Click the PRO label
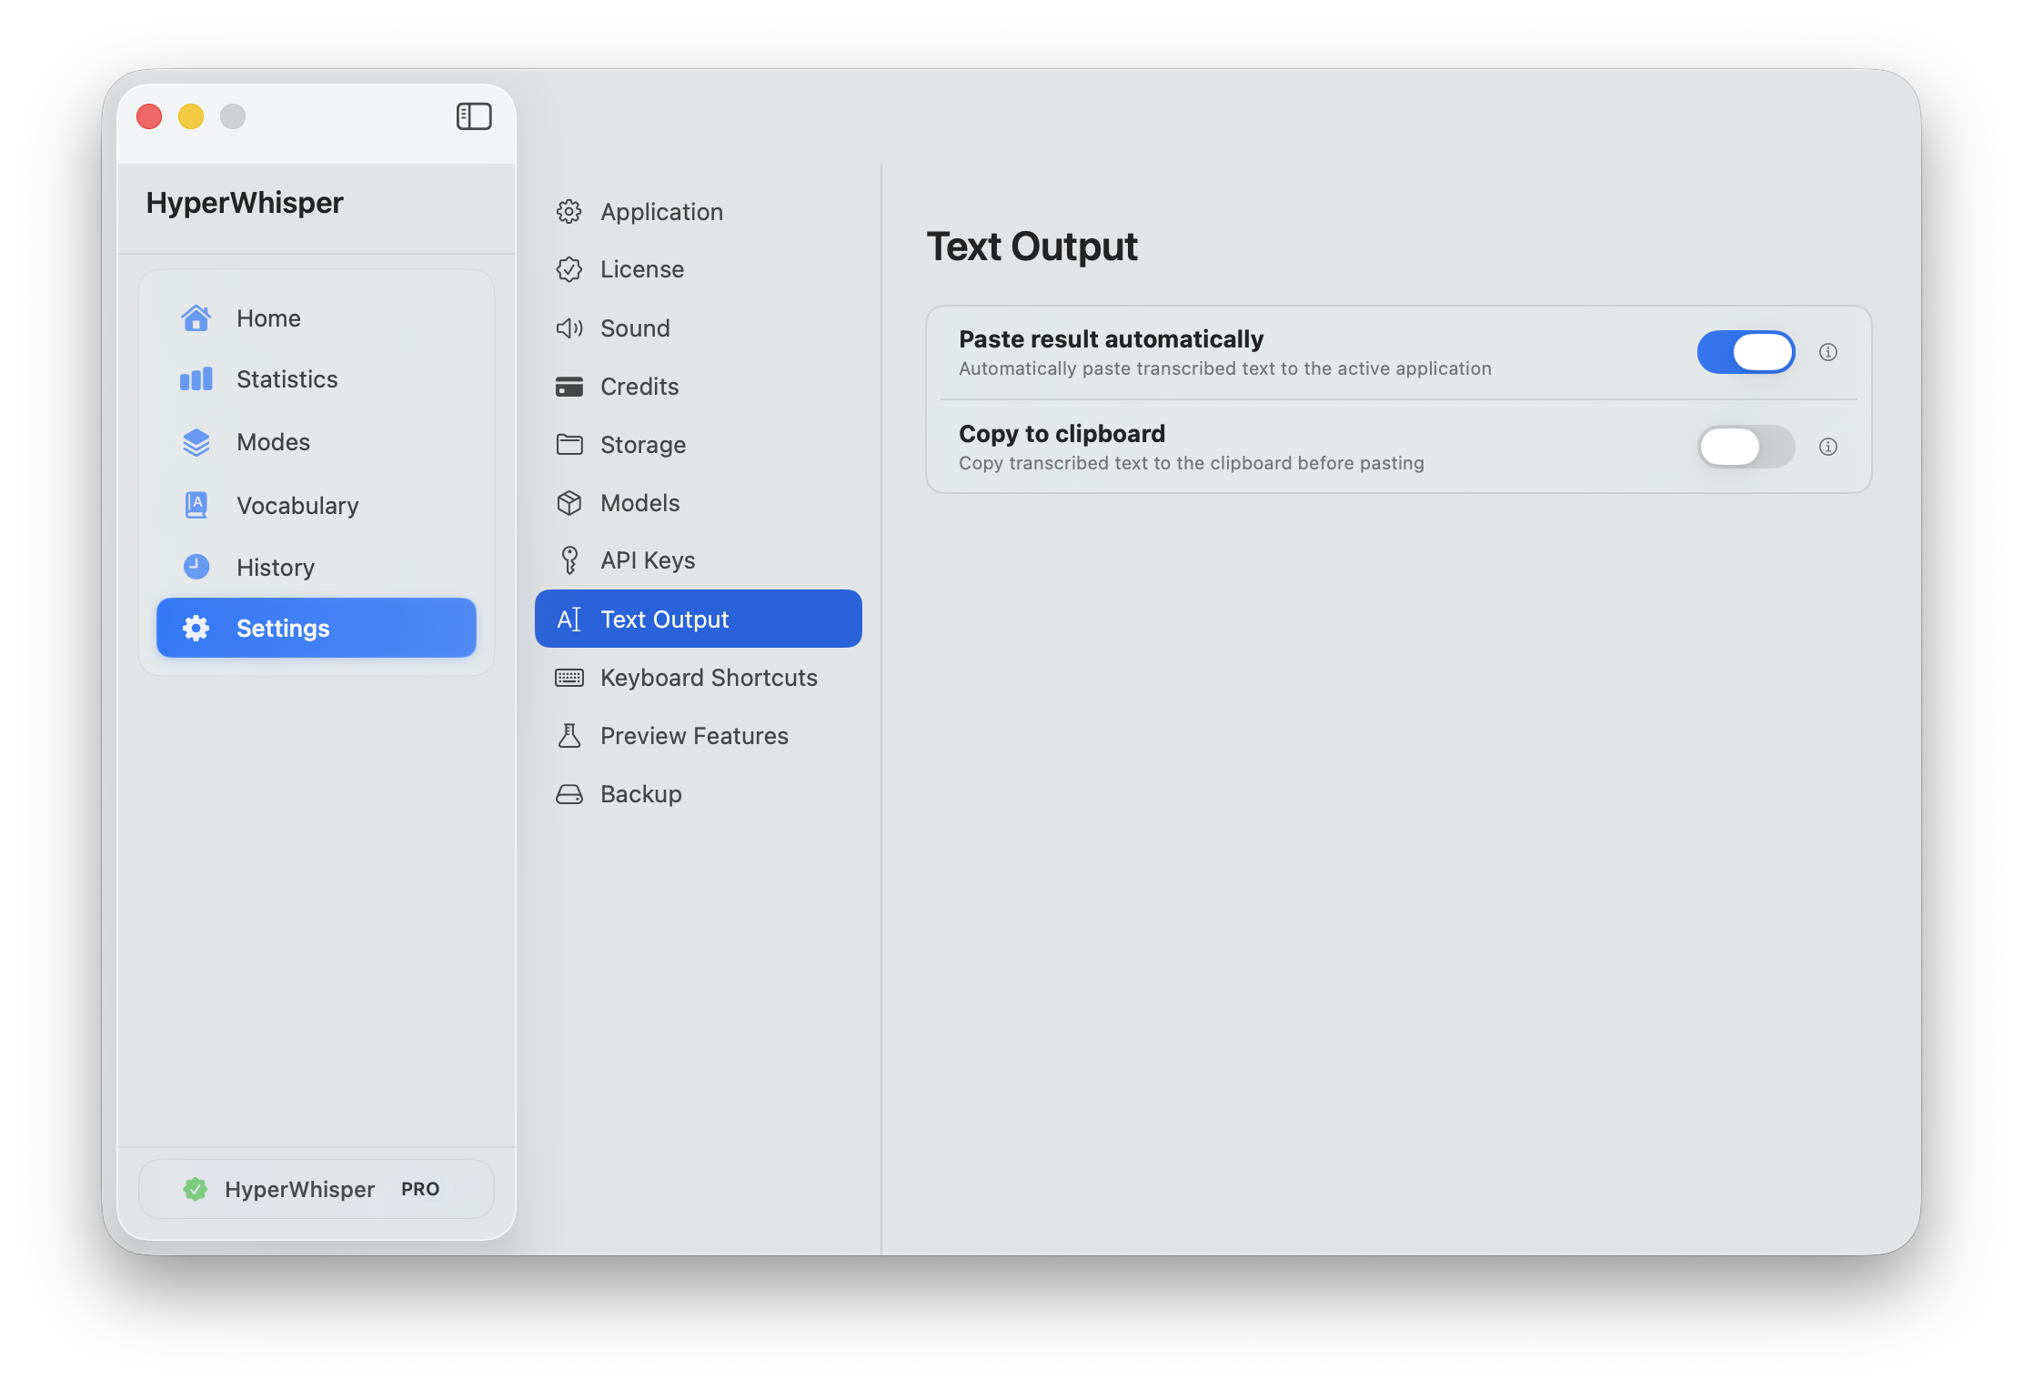2023x1390 pixels. click(420, 1189)
